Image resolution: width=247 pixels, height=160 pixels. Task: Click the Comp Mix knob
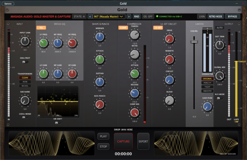(135, 113)
